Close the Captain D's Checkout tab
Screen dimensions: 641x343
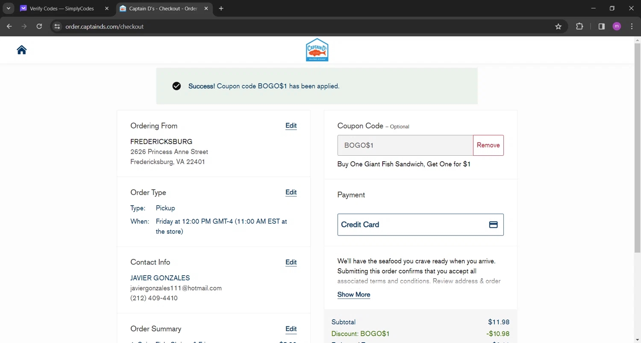(x=206, y=9)
